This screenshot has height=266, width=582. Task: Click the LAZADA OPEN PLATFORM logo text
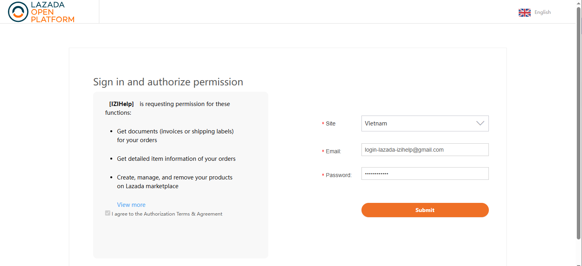point(53,12)
